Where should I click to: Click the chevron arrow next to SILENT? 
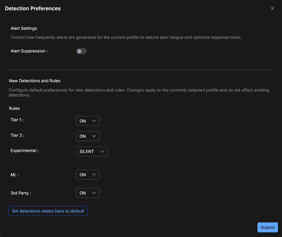pos(102,151)
